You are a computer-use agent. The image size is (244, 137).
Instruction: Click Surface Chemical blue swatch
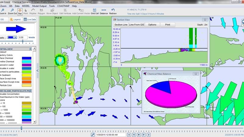(x=27, y=58)
